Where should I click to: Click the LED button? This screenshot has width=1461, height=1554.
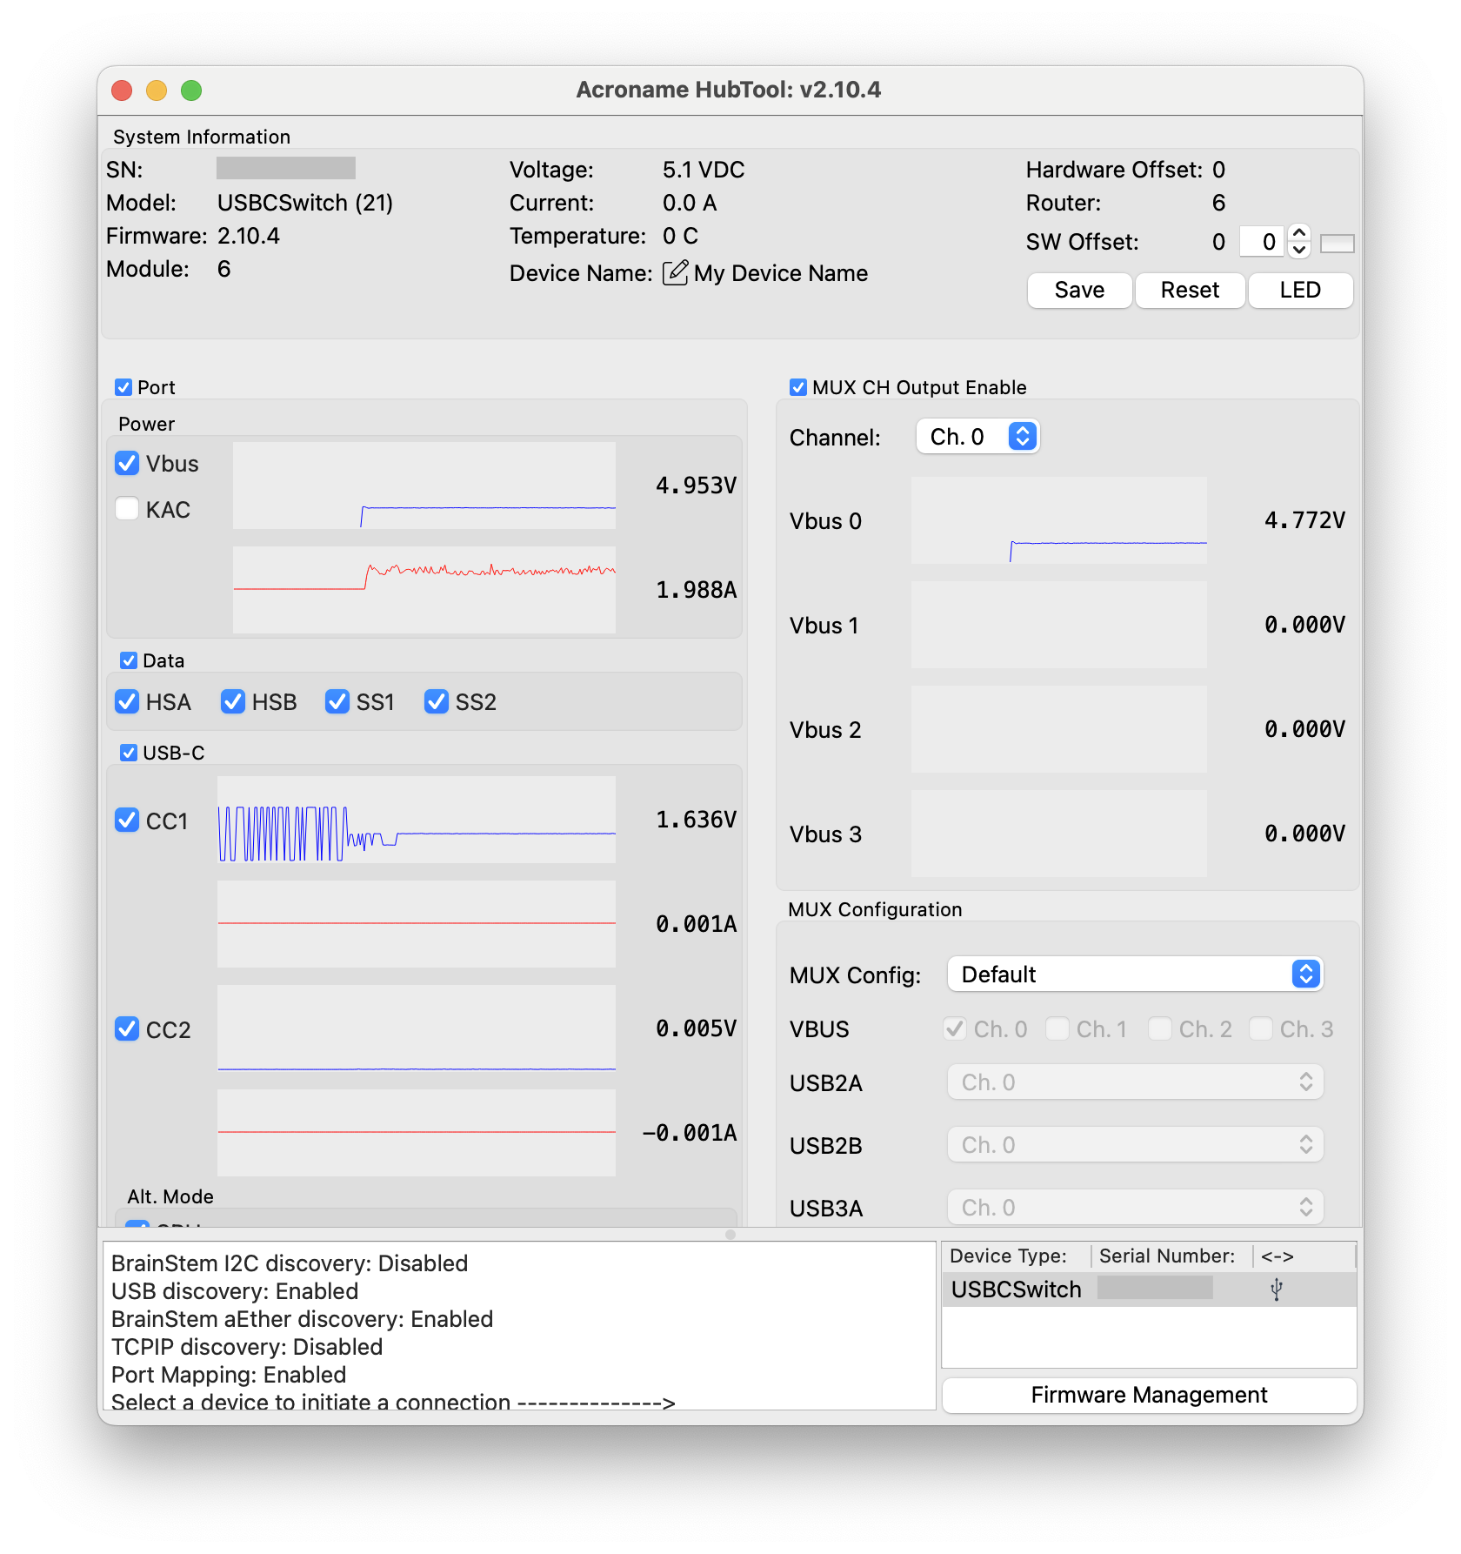click(x=1301, y=290)
